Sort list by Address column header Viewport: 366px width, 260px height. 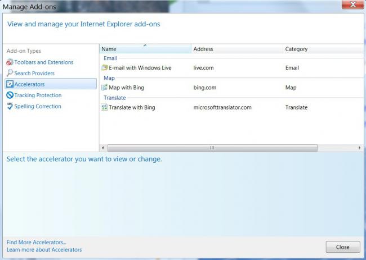pos(236,49)
